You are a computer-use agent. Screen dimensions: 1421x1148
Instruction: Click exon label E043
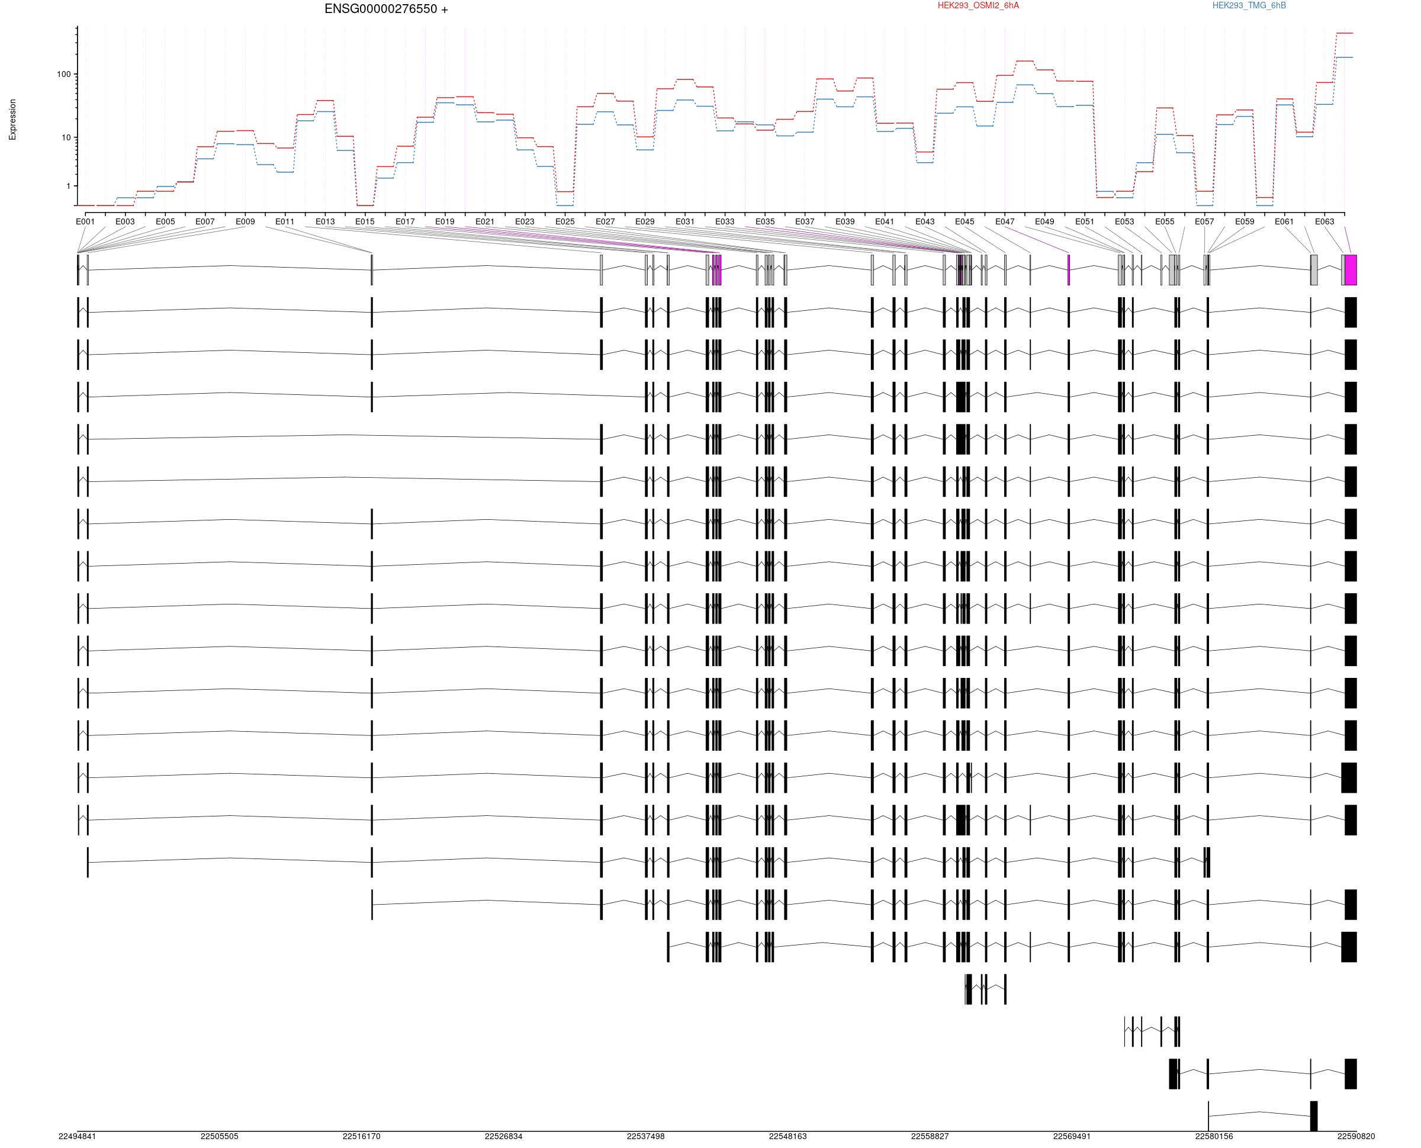(925, 221)
